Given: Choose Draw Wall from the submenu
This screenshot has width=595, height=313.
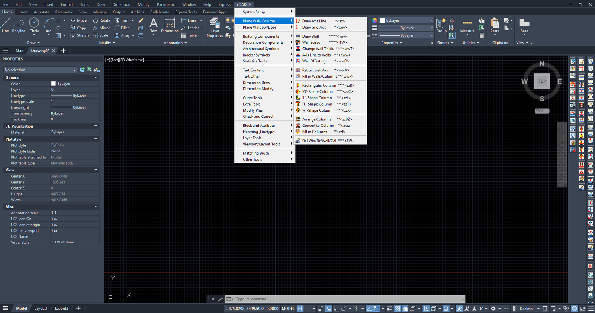Looking at the screenshot, I should [311, 36].
